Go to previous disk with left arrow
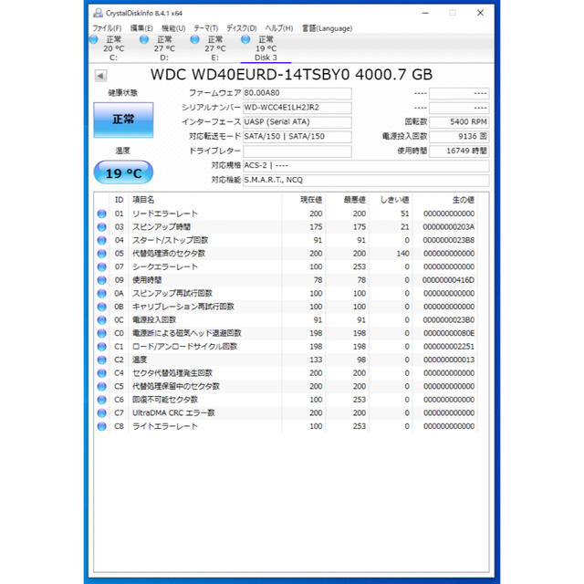Viewport: 584px width, 584px height. coord(100,76)
